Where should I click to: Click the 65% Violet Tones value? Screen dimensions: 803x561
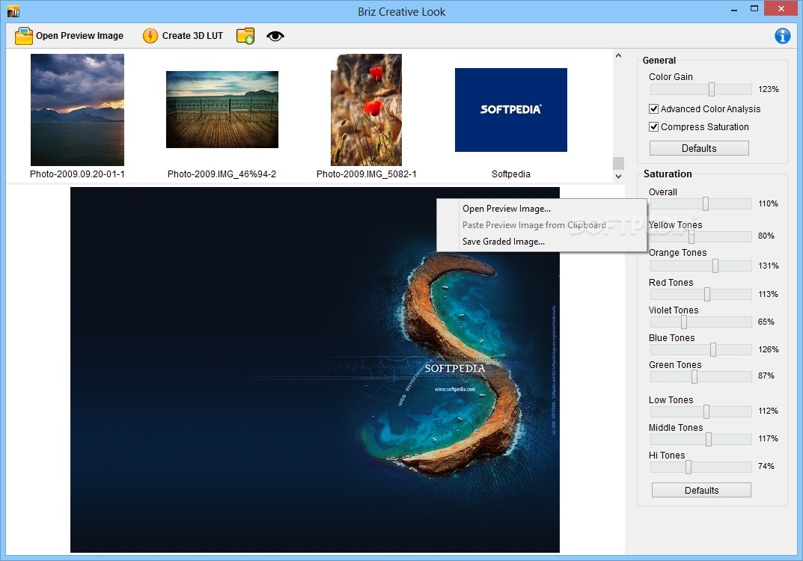pos(766,322)
